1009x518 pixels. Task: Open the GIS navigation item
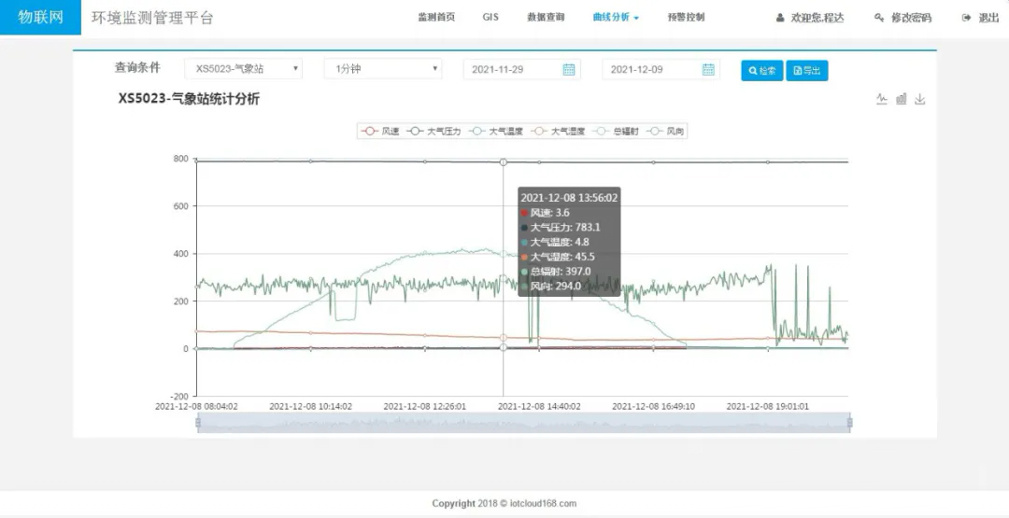click(x=490, y=18)
